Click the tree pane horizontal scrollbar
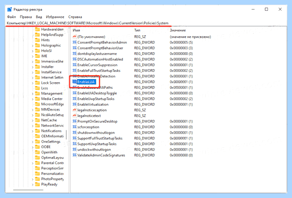292x198 pixels. (x=28, y=190)
